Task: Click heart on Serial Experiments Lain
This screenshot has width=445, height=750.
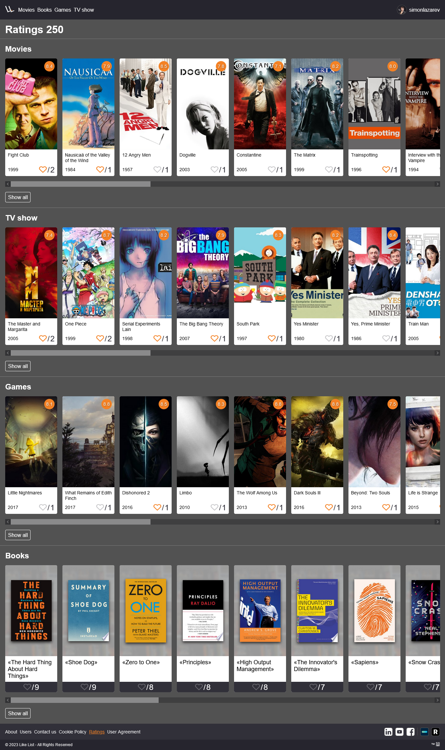Action: pyautogui.click(x=157, y=338)
